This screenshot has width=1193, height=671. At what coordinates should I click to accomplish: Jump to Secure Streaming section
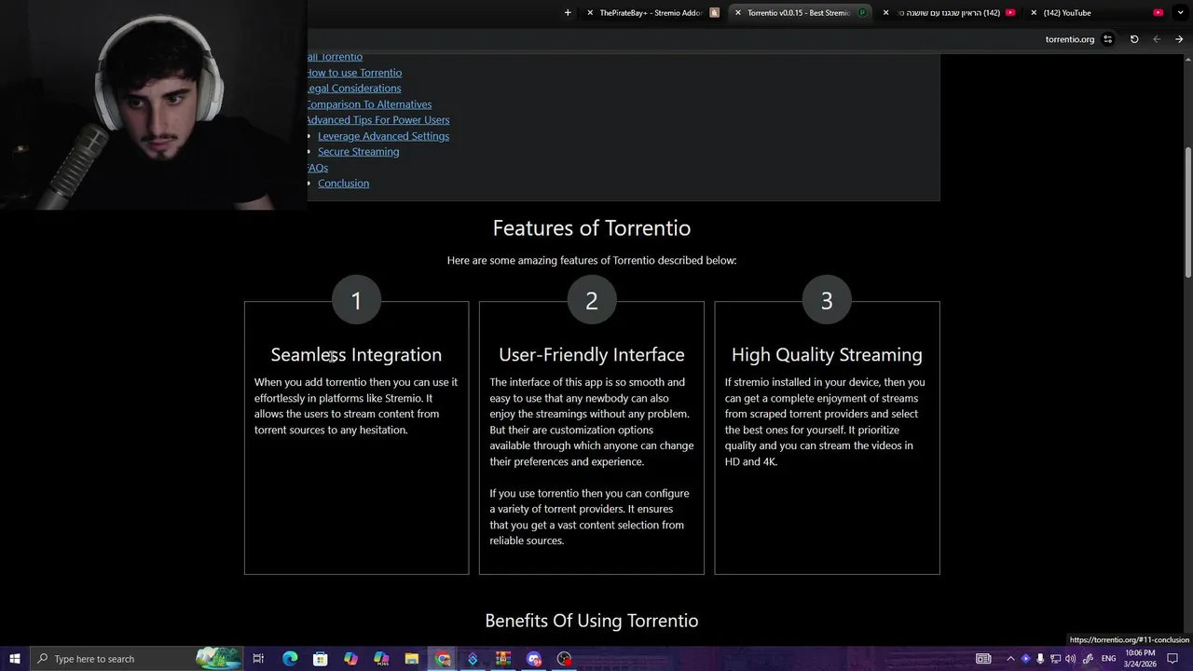click(358, 152)
